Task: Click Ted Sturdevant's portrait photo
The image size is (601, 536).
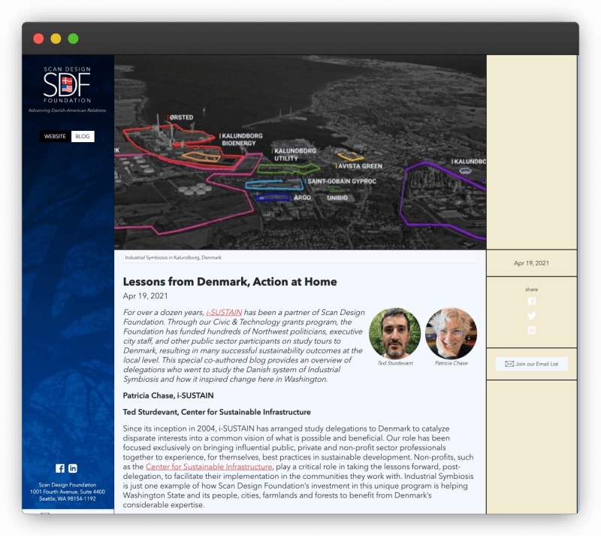Action: tap(394, 333)
